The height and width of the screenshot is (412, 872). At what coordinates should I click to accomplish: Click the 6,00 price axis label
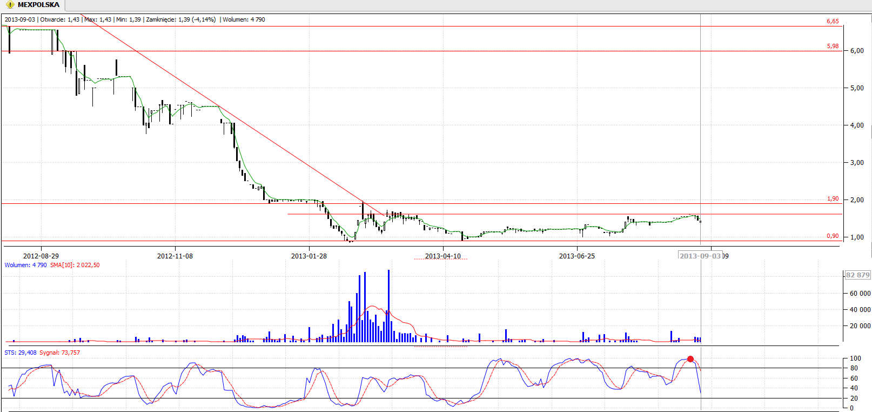[x=857, y=51]
